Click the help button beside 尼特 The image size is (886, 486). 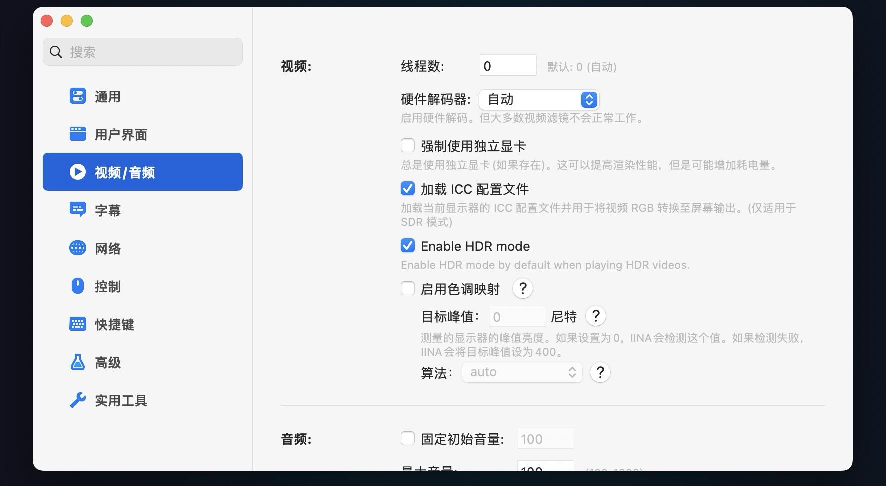point(596,316)
